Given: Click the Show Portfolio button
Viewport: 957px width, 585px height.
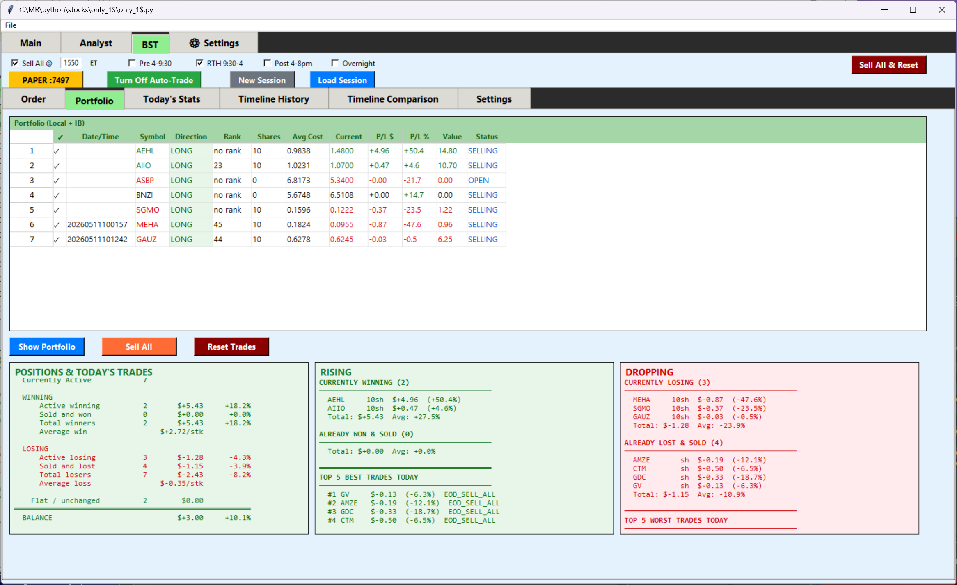Looking at the screenshot, I should pos(47,347).
